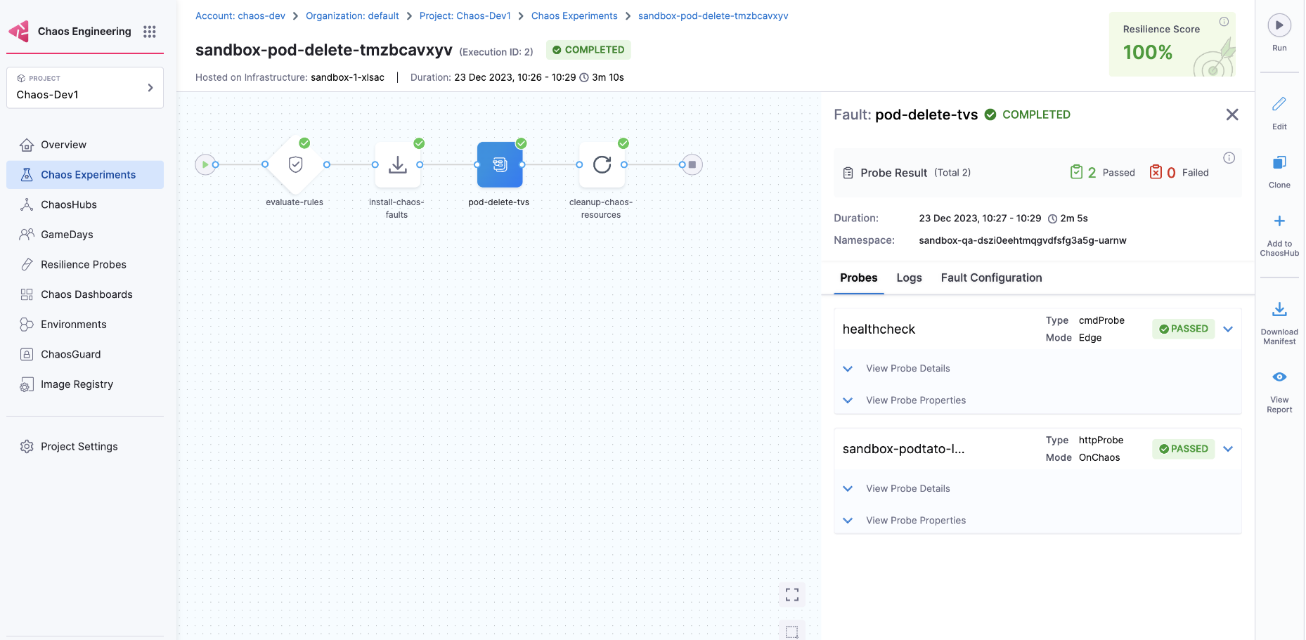The height and width of the screenshot is (640, 1306).
Task: Expand View Probe Details under healthcheck
Action: pyautogui.click(x=907, y=369)
